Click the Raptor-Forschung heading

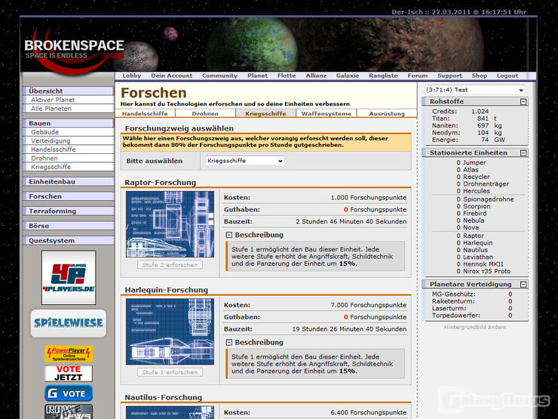point(160,183)
